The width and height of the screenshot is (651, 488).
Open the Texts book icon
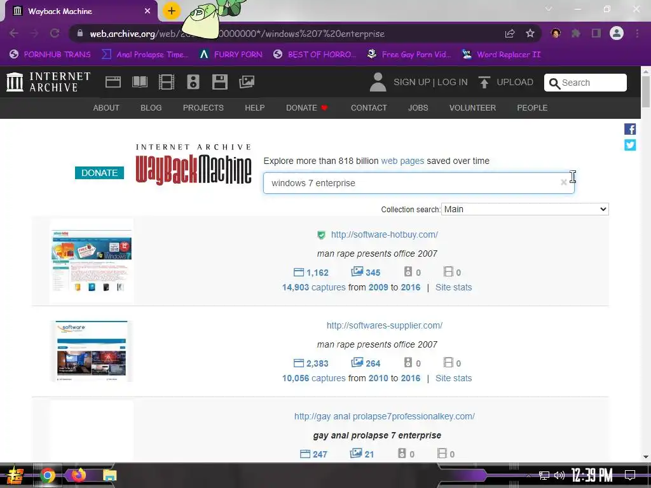[x=139, y=82]
